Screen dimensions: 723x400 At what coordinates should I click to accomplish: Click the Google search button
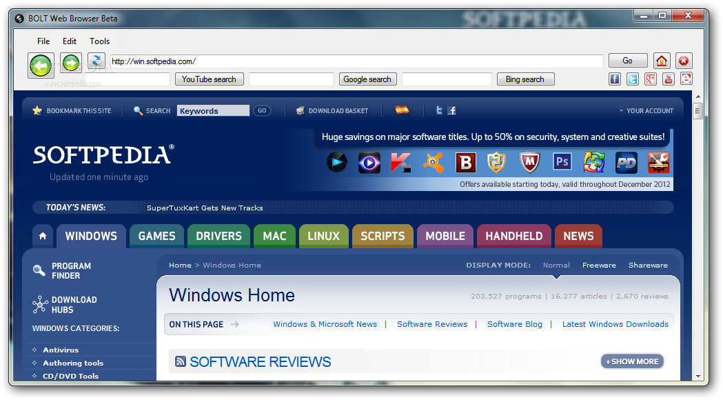tap(367, 79)
